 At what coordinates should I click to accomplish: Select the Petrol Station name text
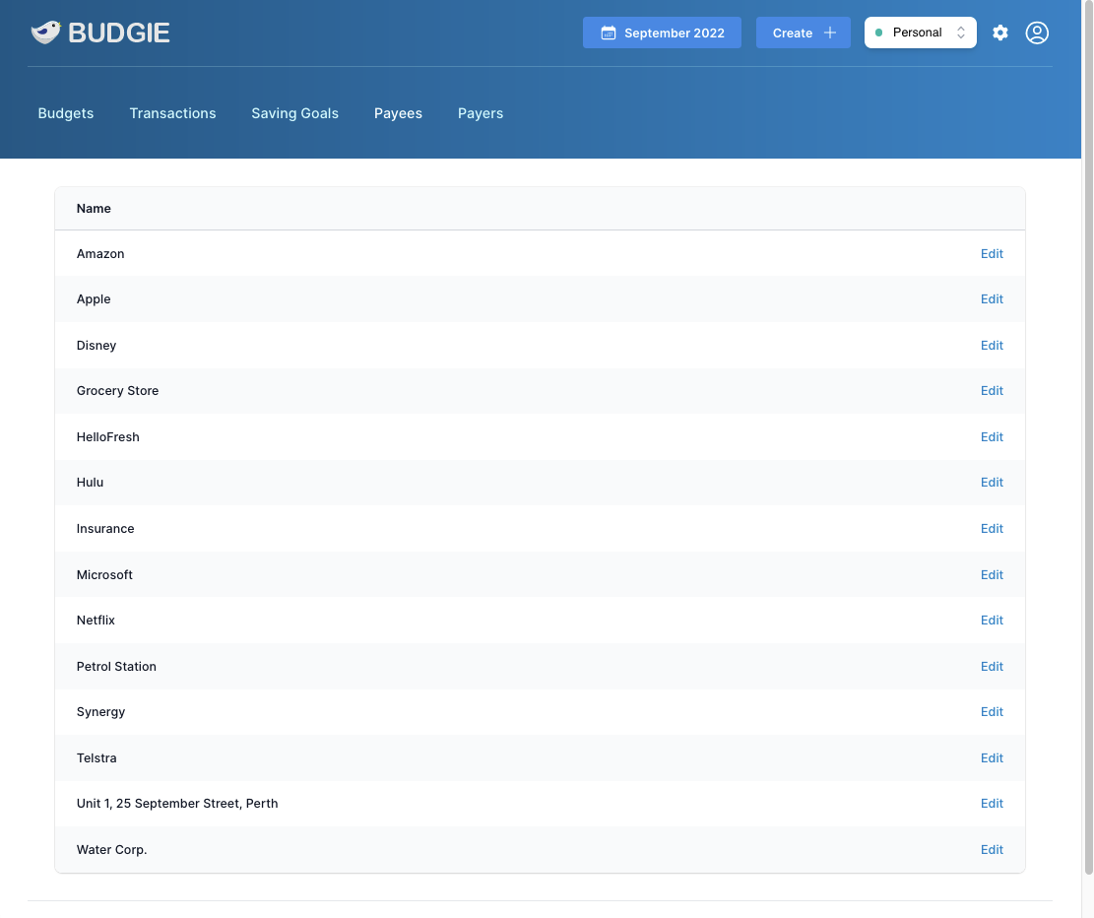(x=116, y=666)
